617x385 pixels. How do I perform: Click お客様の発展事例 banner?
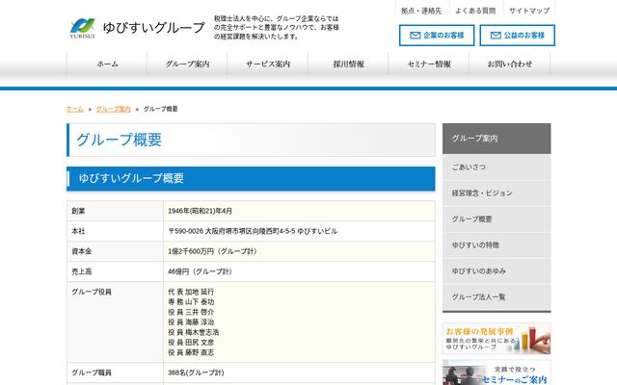[496, 339]
